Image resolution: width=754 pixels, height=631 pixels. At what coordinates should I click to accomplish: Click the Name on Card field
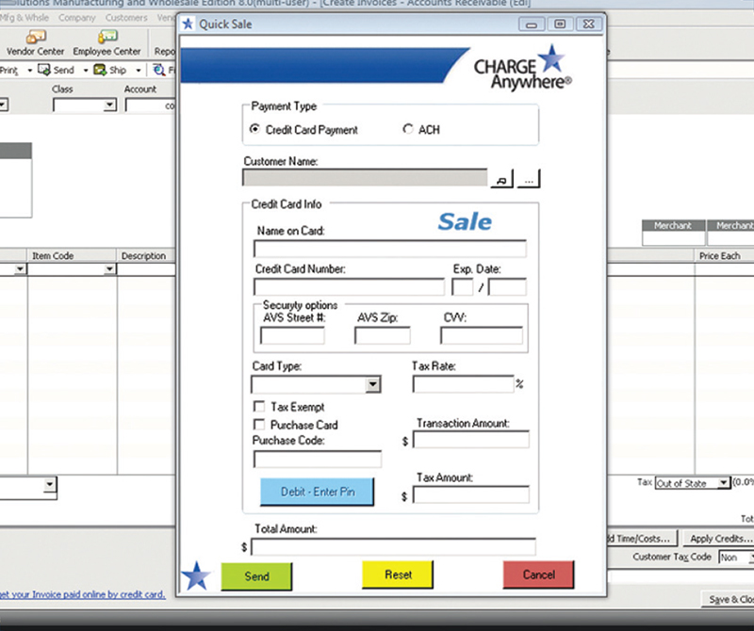390,249
